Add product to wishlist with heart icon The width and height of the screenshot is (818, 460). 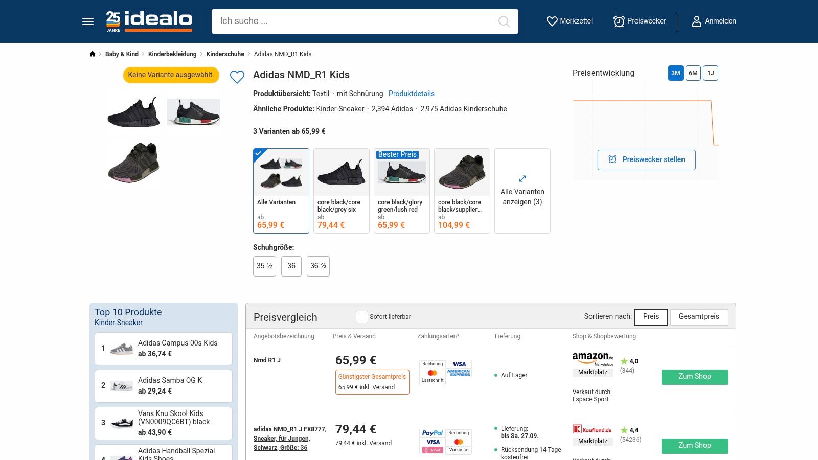click(237, 77)
